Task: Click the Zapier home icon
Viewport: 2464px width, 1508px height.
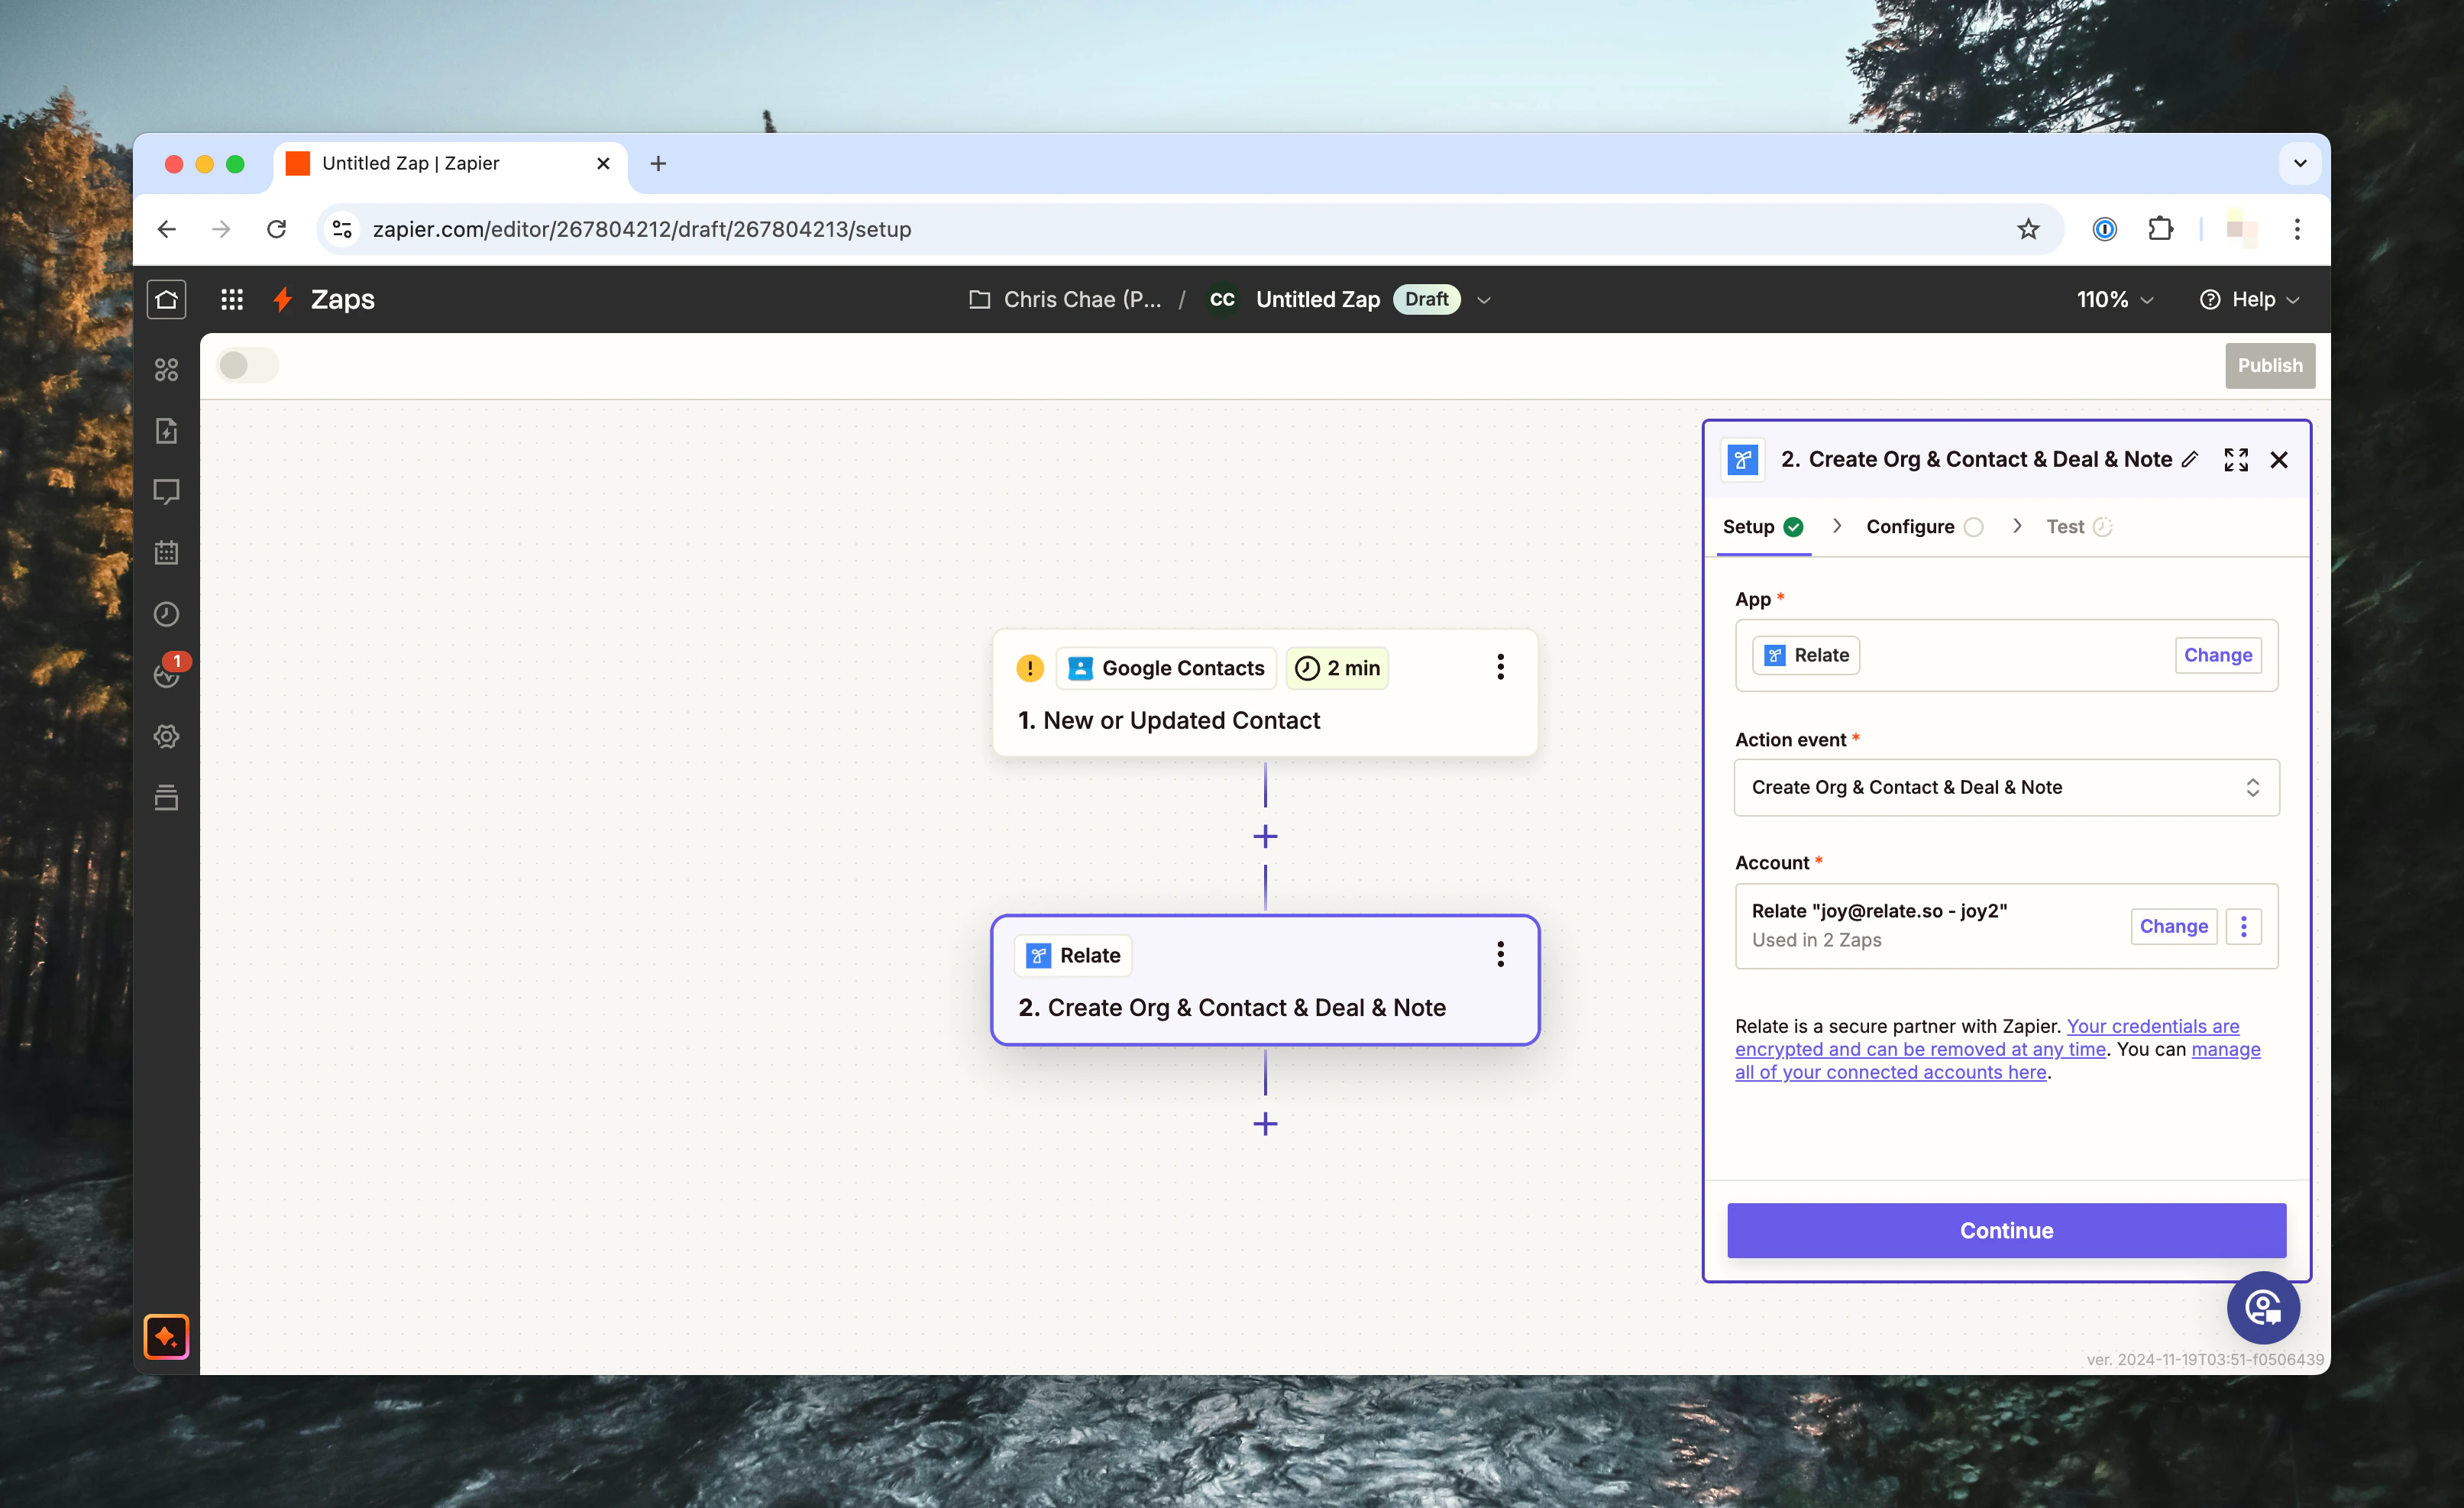Action: click(166, 299)
